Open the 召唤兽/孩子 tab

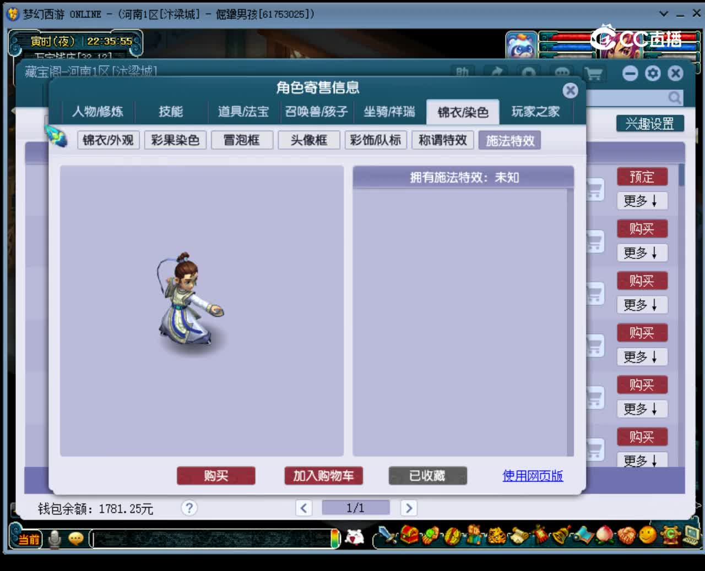click(x=316, y=112)
